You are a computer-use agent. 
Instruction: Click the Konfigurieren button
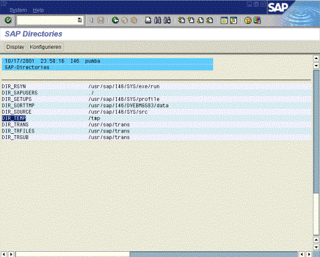pos(46,47)
